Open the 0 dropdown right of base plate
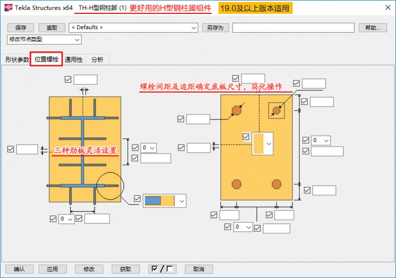396x278 pixels. pyautogui.click(x=320, y=140)
